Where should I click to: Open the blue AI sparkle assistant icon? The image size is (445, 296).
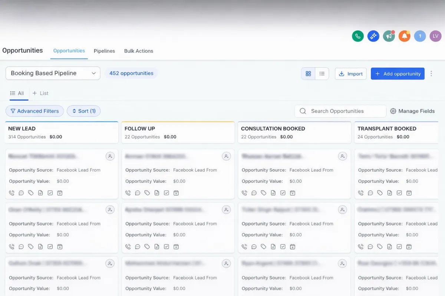point(373,36)
